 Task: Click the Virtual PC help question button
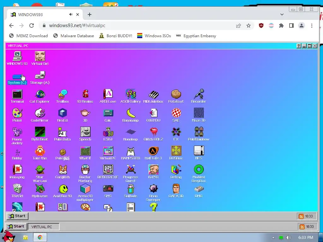(x=299, y=46)
